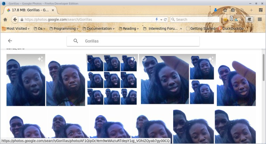This screenshot has height=144, width=266.
Task: Expand the Most Visited bookmarks folder
Action: pyautogui.click(x=16, y=29)
